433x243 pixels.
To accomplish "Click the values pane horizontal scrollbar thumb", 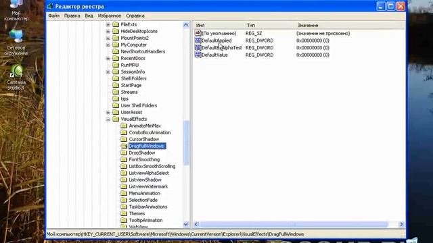I will 294,224.
